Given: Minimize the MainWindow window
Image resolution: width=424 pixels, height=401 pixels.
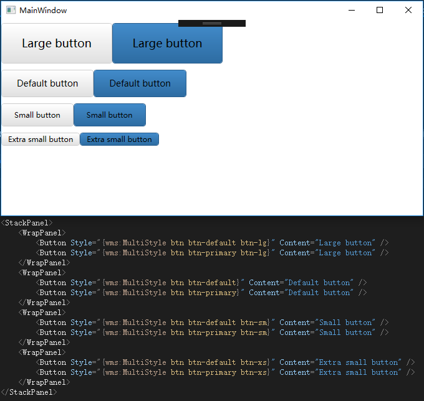Looking at the screenshot, I should tap(352, 10).
